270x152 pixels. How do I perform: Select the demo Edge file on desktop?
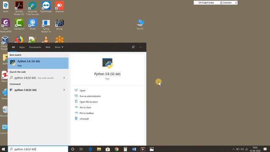(x=5, y=7)
